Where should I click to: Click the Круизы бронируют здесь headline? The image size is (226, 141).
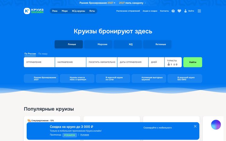113,31
